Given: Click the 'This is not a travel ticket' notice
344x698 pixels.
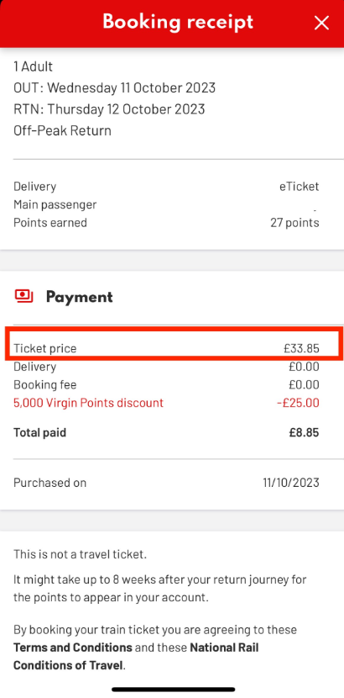Looking at the screenshot, I should point(80,554).
